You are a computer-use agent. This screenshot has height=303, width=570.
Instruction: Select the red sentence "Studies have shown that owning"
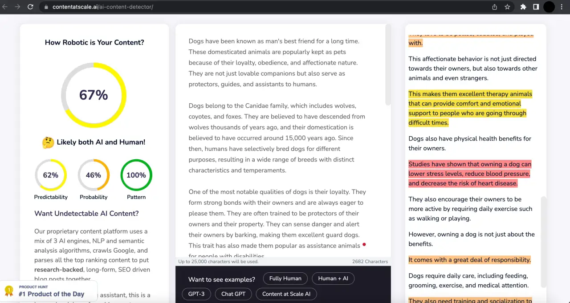click(470, 174)
